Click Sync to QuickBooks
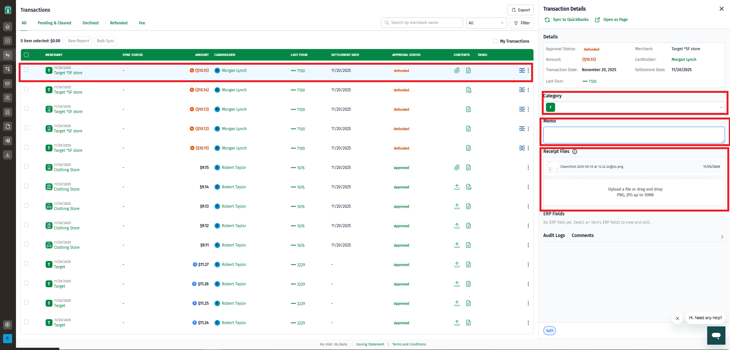Screen dimensions: 730x350 pos(567,19)
